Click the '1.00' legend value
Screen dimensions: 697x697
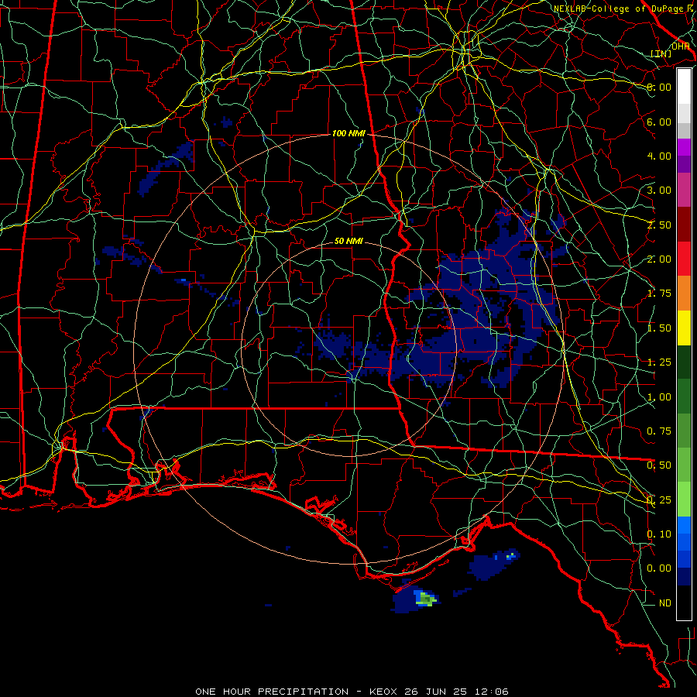point(659,397)
